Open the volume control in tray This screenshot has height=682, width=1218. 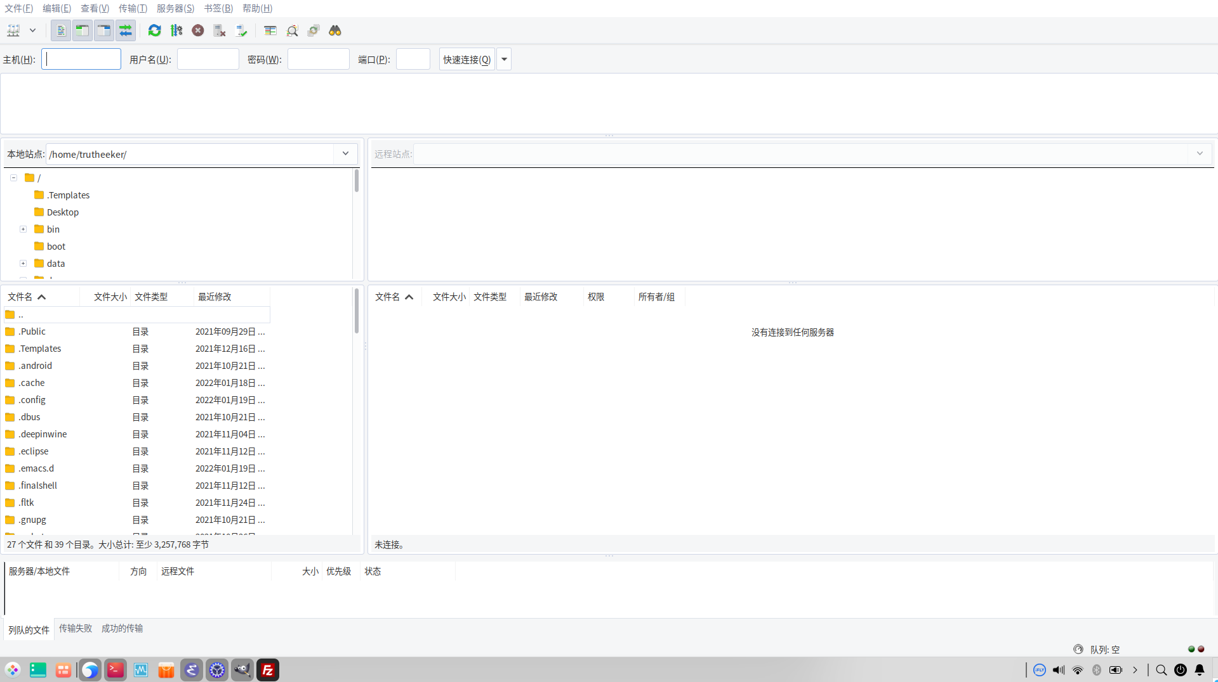pyautogui.click(x=1059, y=670)
